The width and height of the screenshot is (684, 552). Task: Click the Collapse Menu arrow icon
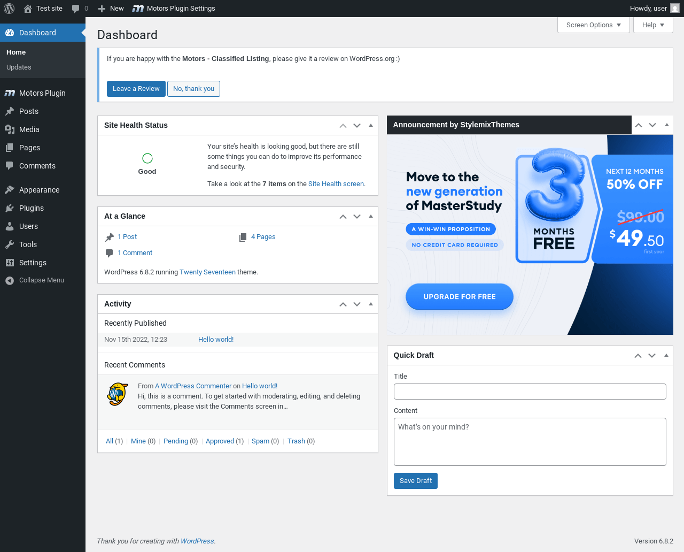(10, 280)
